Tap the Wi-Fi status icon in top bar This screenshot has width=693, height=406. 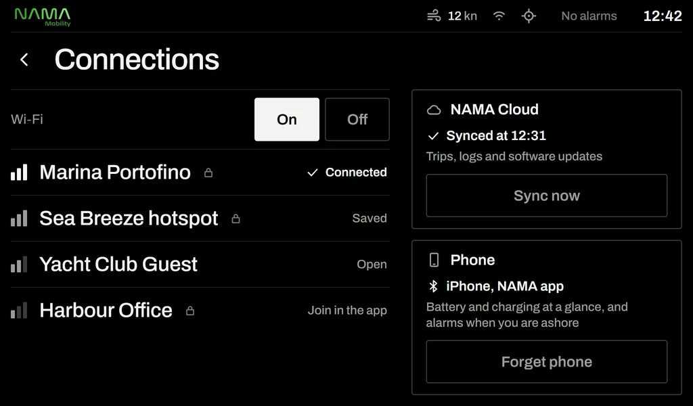499,16
